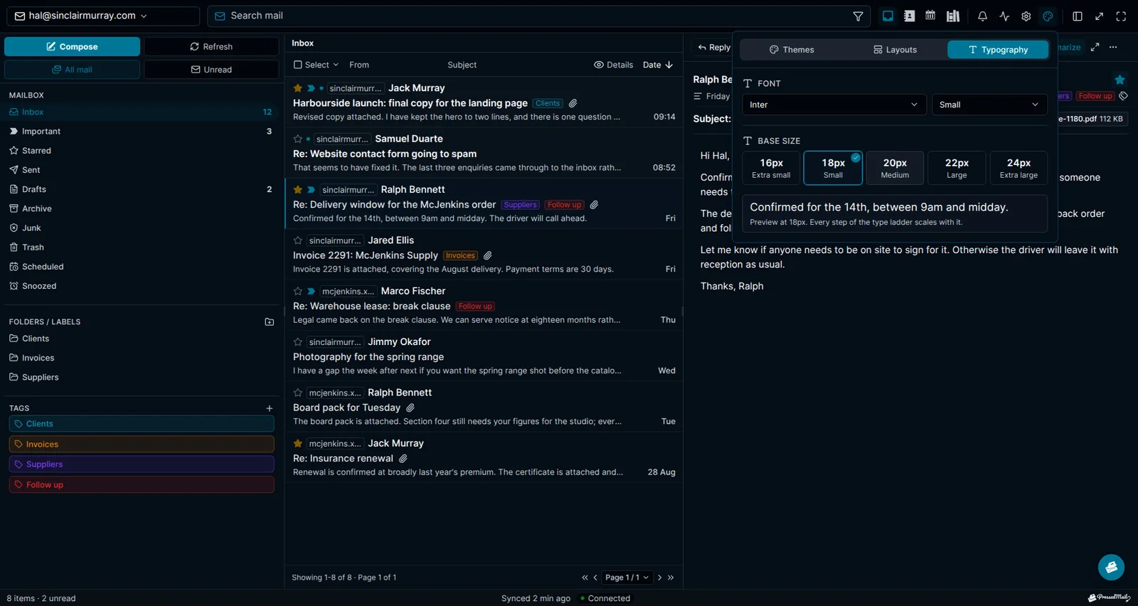This screenshot has height=606, width=1138.
Task: Toggle the star on Samuel Duarte's email
Action: click(298, 139)
